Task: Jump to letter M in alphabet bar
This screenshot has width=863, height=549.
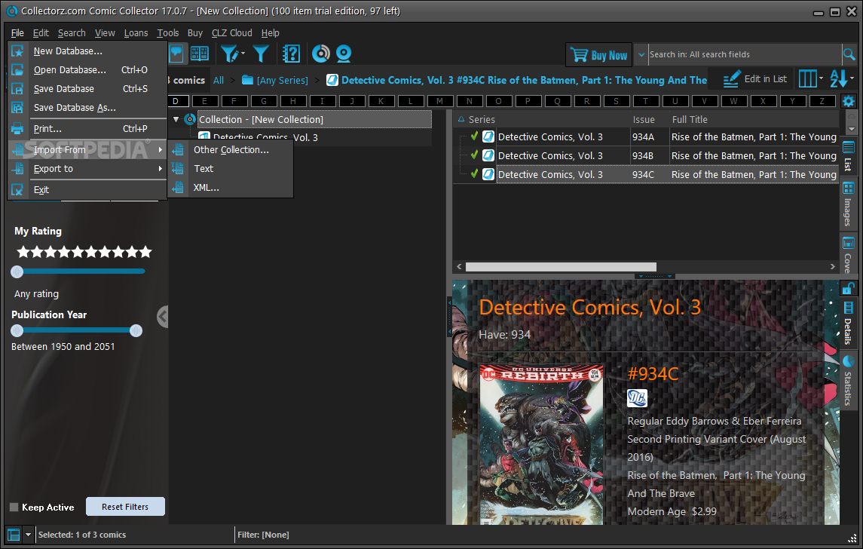Action: tap(439, 101)
